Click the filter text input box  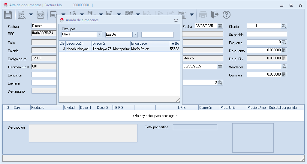click(157, 34)
